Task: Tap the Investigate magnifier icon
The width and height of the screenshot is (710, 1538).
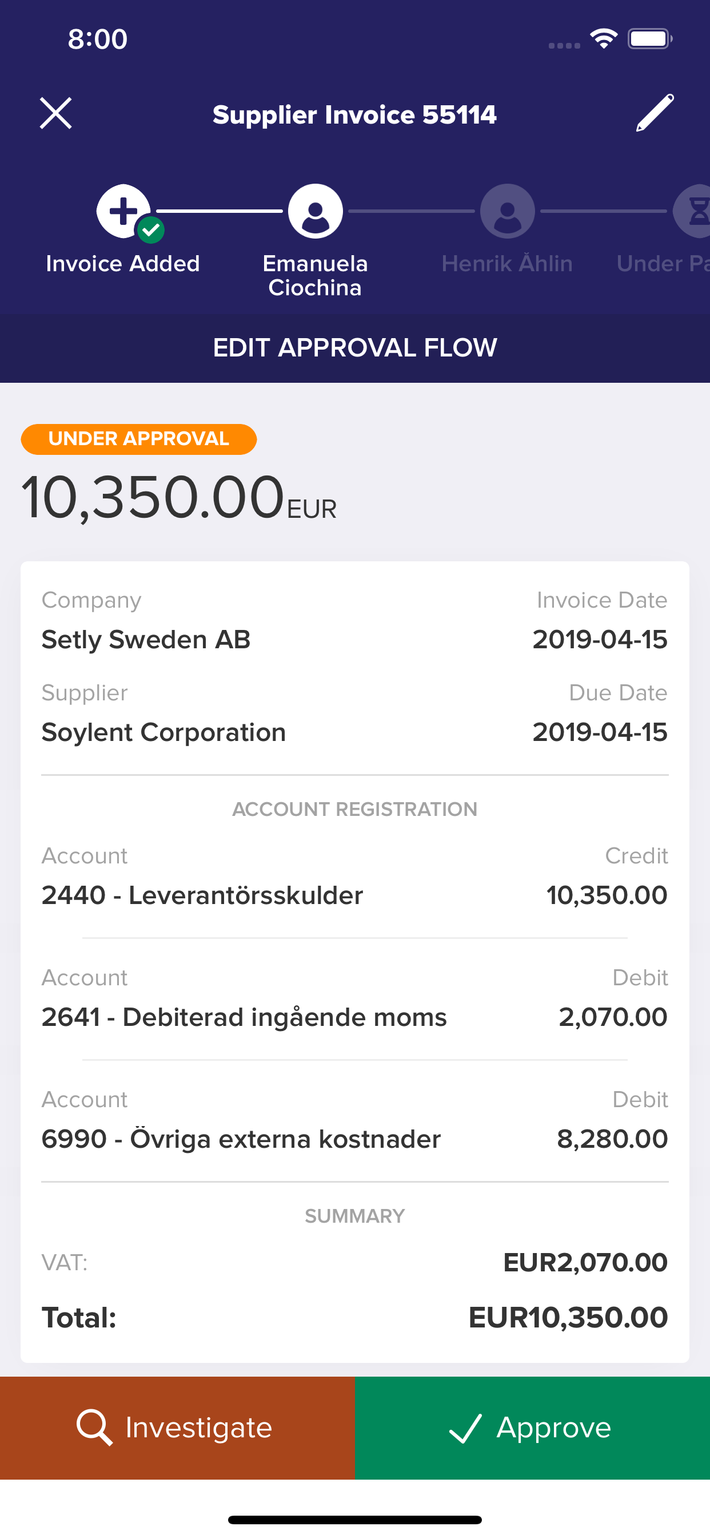Action: pos(94,1428)
